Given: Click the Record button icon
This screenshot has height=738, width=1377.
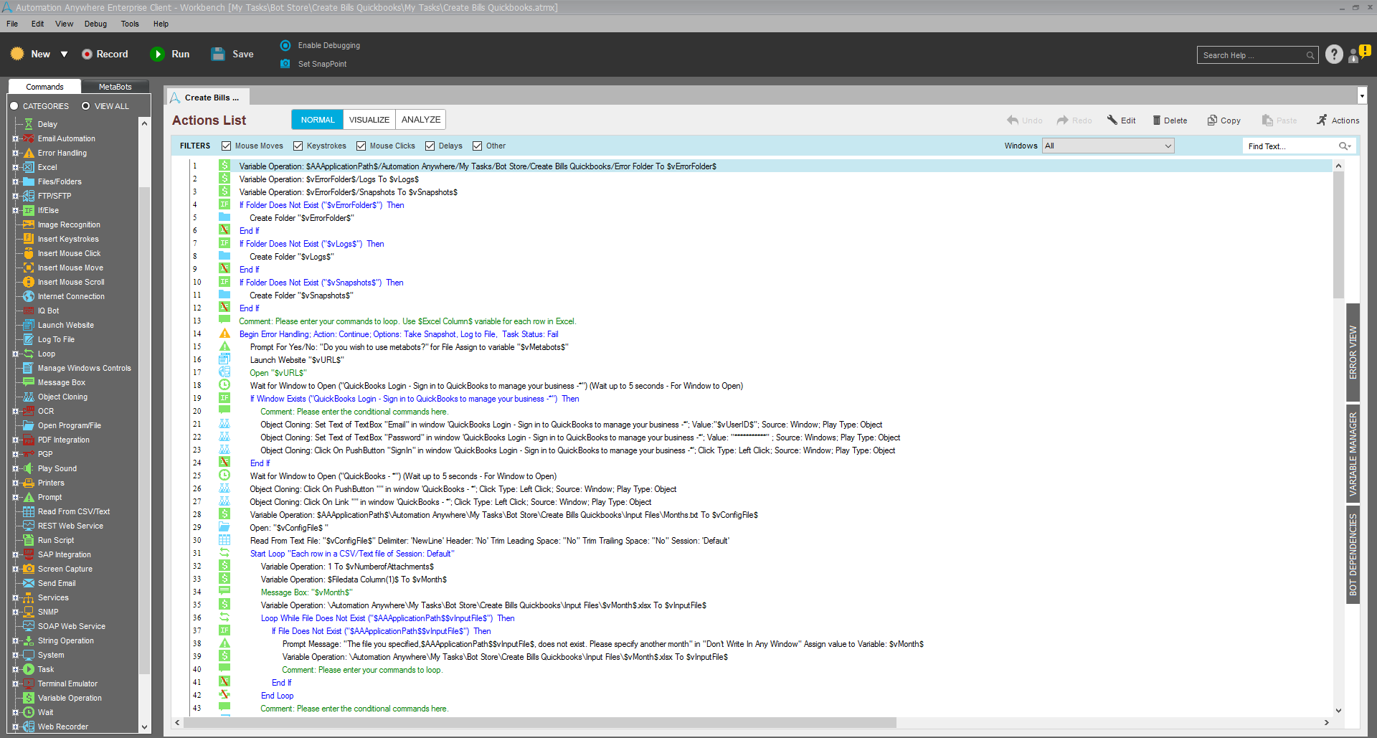Looking at the screenshot, I should coord(87,55).
